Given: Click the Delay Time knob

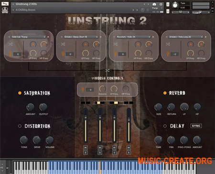Looking at the screenshot, I should [158, 140].
